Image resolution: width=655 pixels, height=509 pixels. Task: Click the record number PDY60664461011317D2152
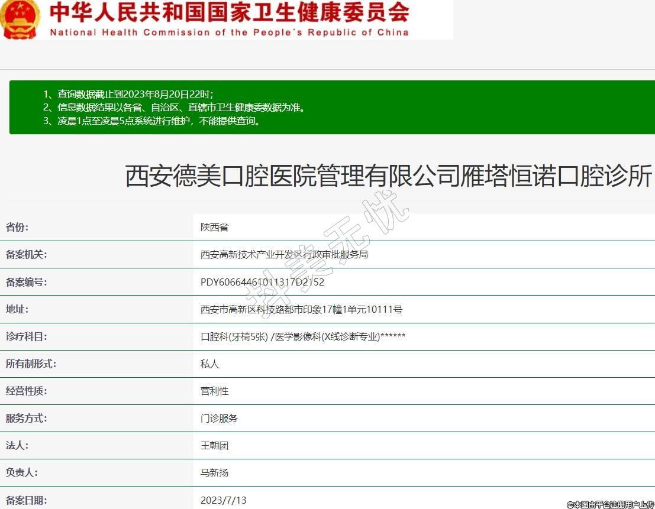coord(262,282)
